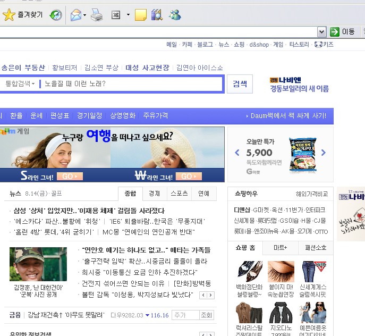
Task: Select 상영영화 in the blue menu bar
Action: pos(123,115)
